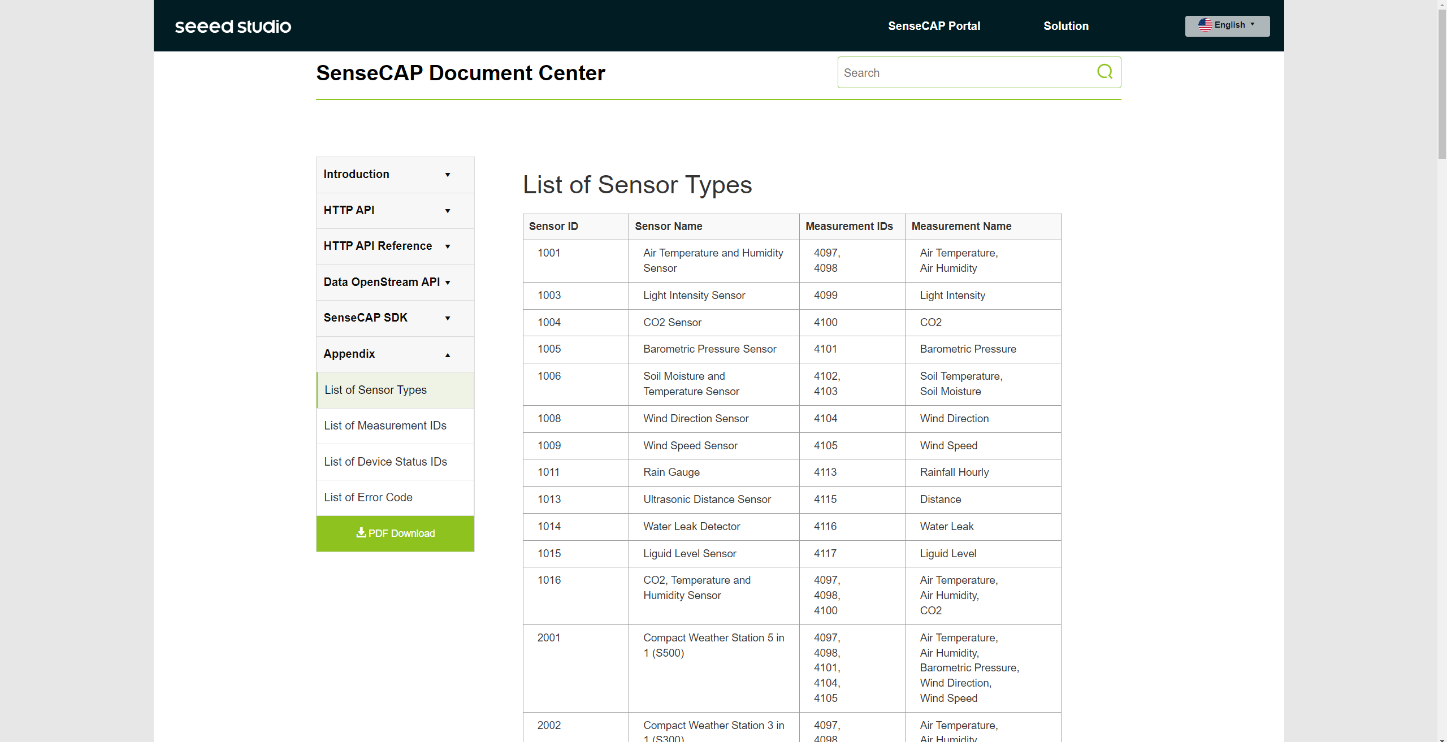Open the SenseCAP Portal menu
Image resolution: width=1447 pixels, height=742 pixels.
[x=934, y=25]
